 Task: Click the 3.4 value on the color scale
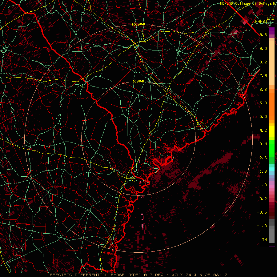point(263,144)
